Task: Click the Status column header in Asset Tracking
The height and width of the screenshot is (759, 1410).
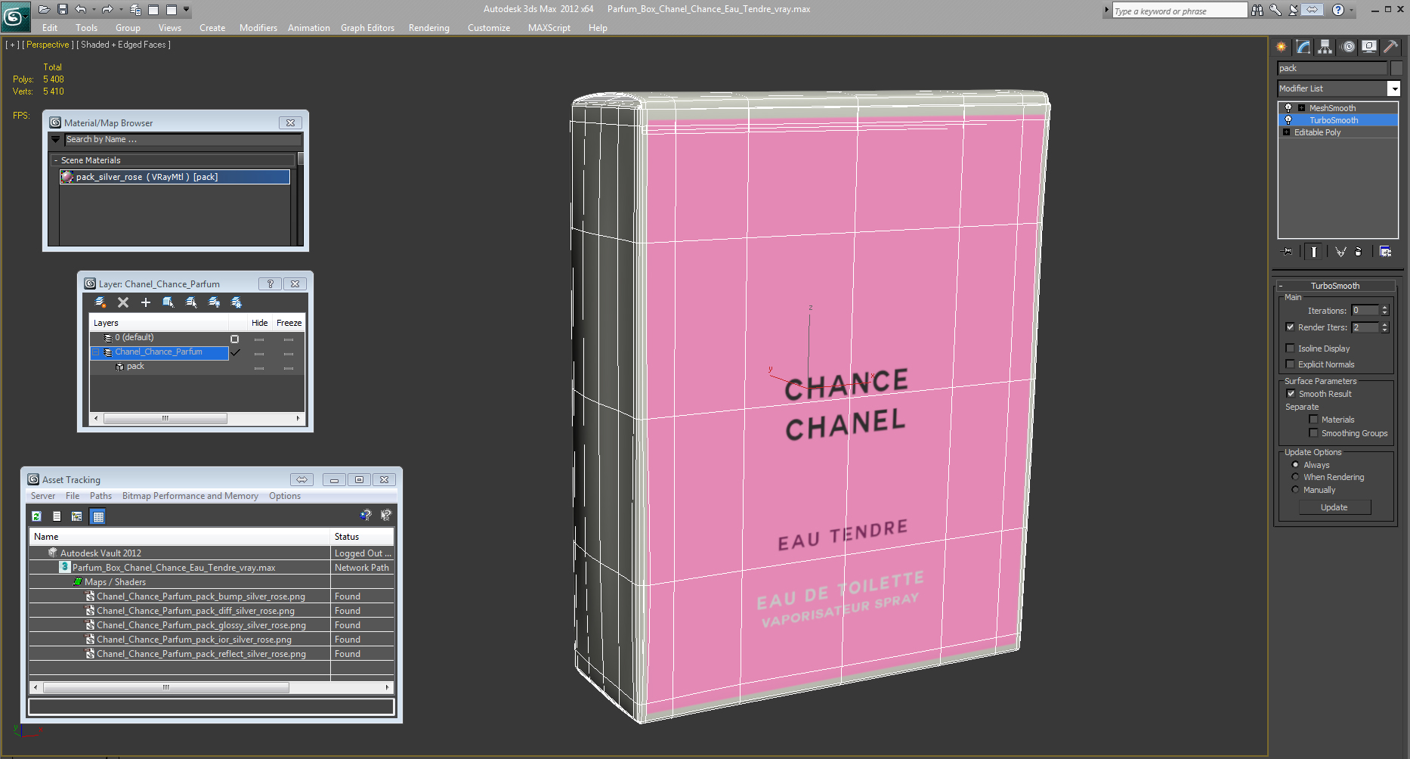Action: pos(363,537)
